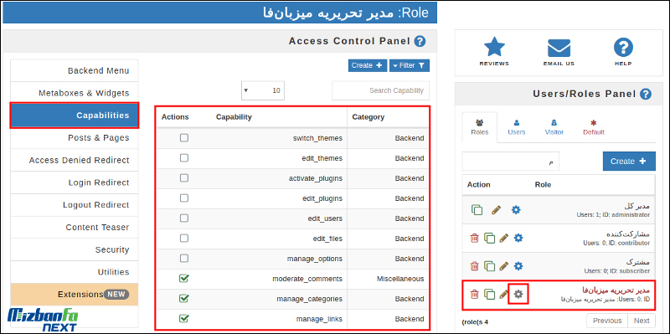This screenshot has width=670, height=334.
Task: Edit the subscriber role pencil icon
Action: 504,266
